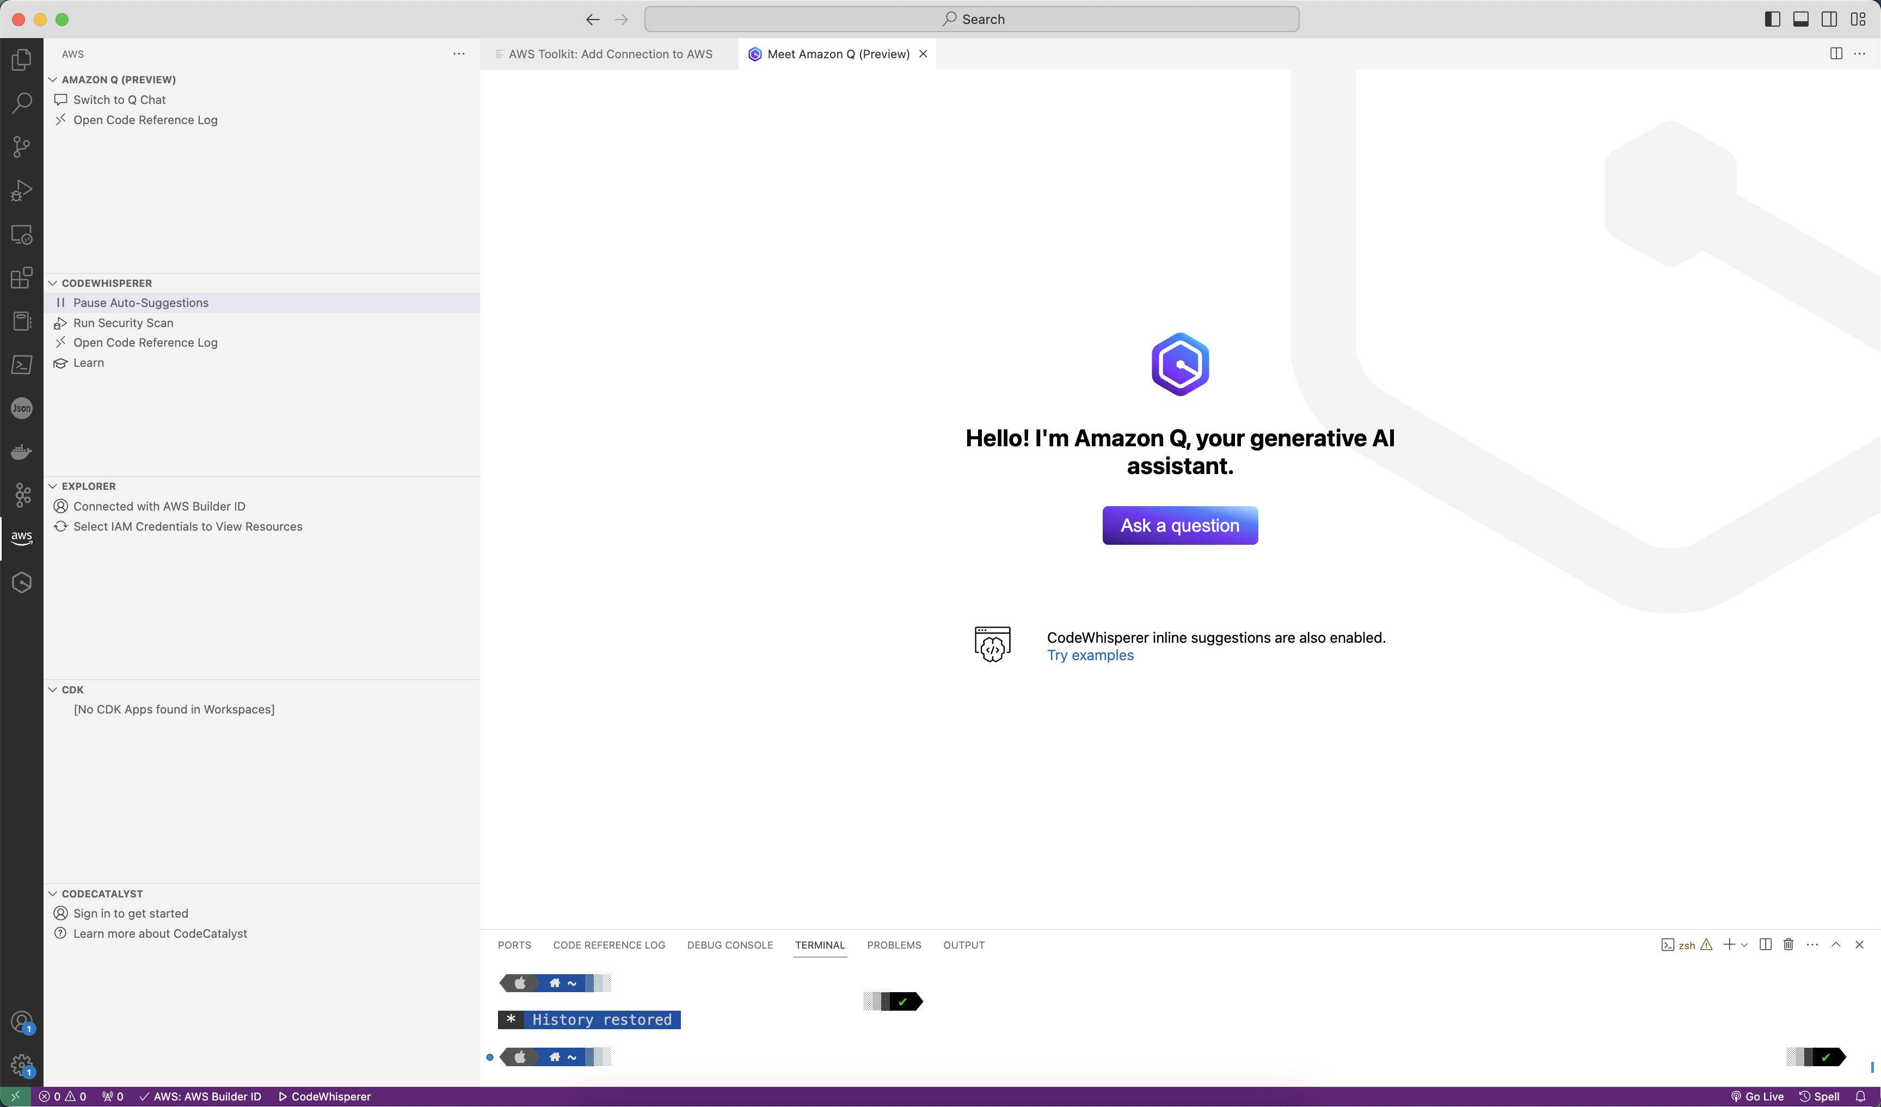Collapse the CodeWhisperer section
This screenshot has width=1881, height=1107.
coord(53,284)
